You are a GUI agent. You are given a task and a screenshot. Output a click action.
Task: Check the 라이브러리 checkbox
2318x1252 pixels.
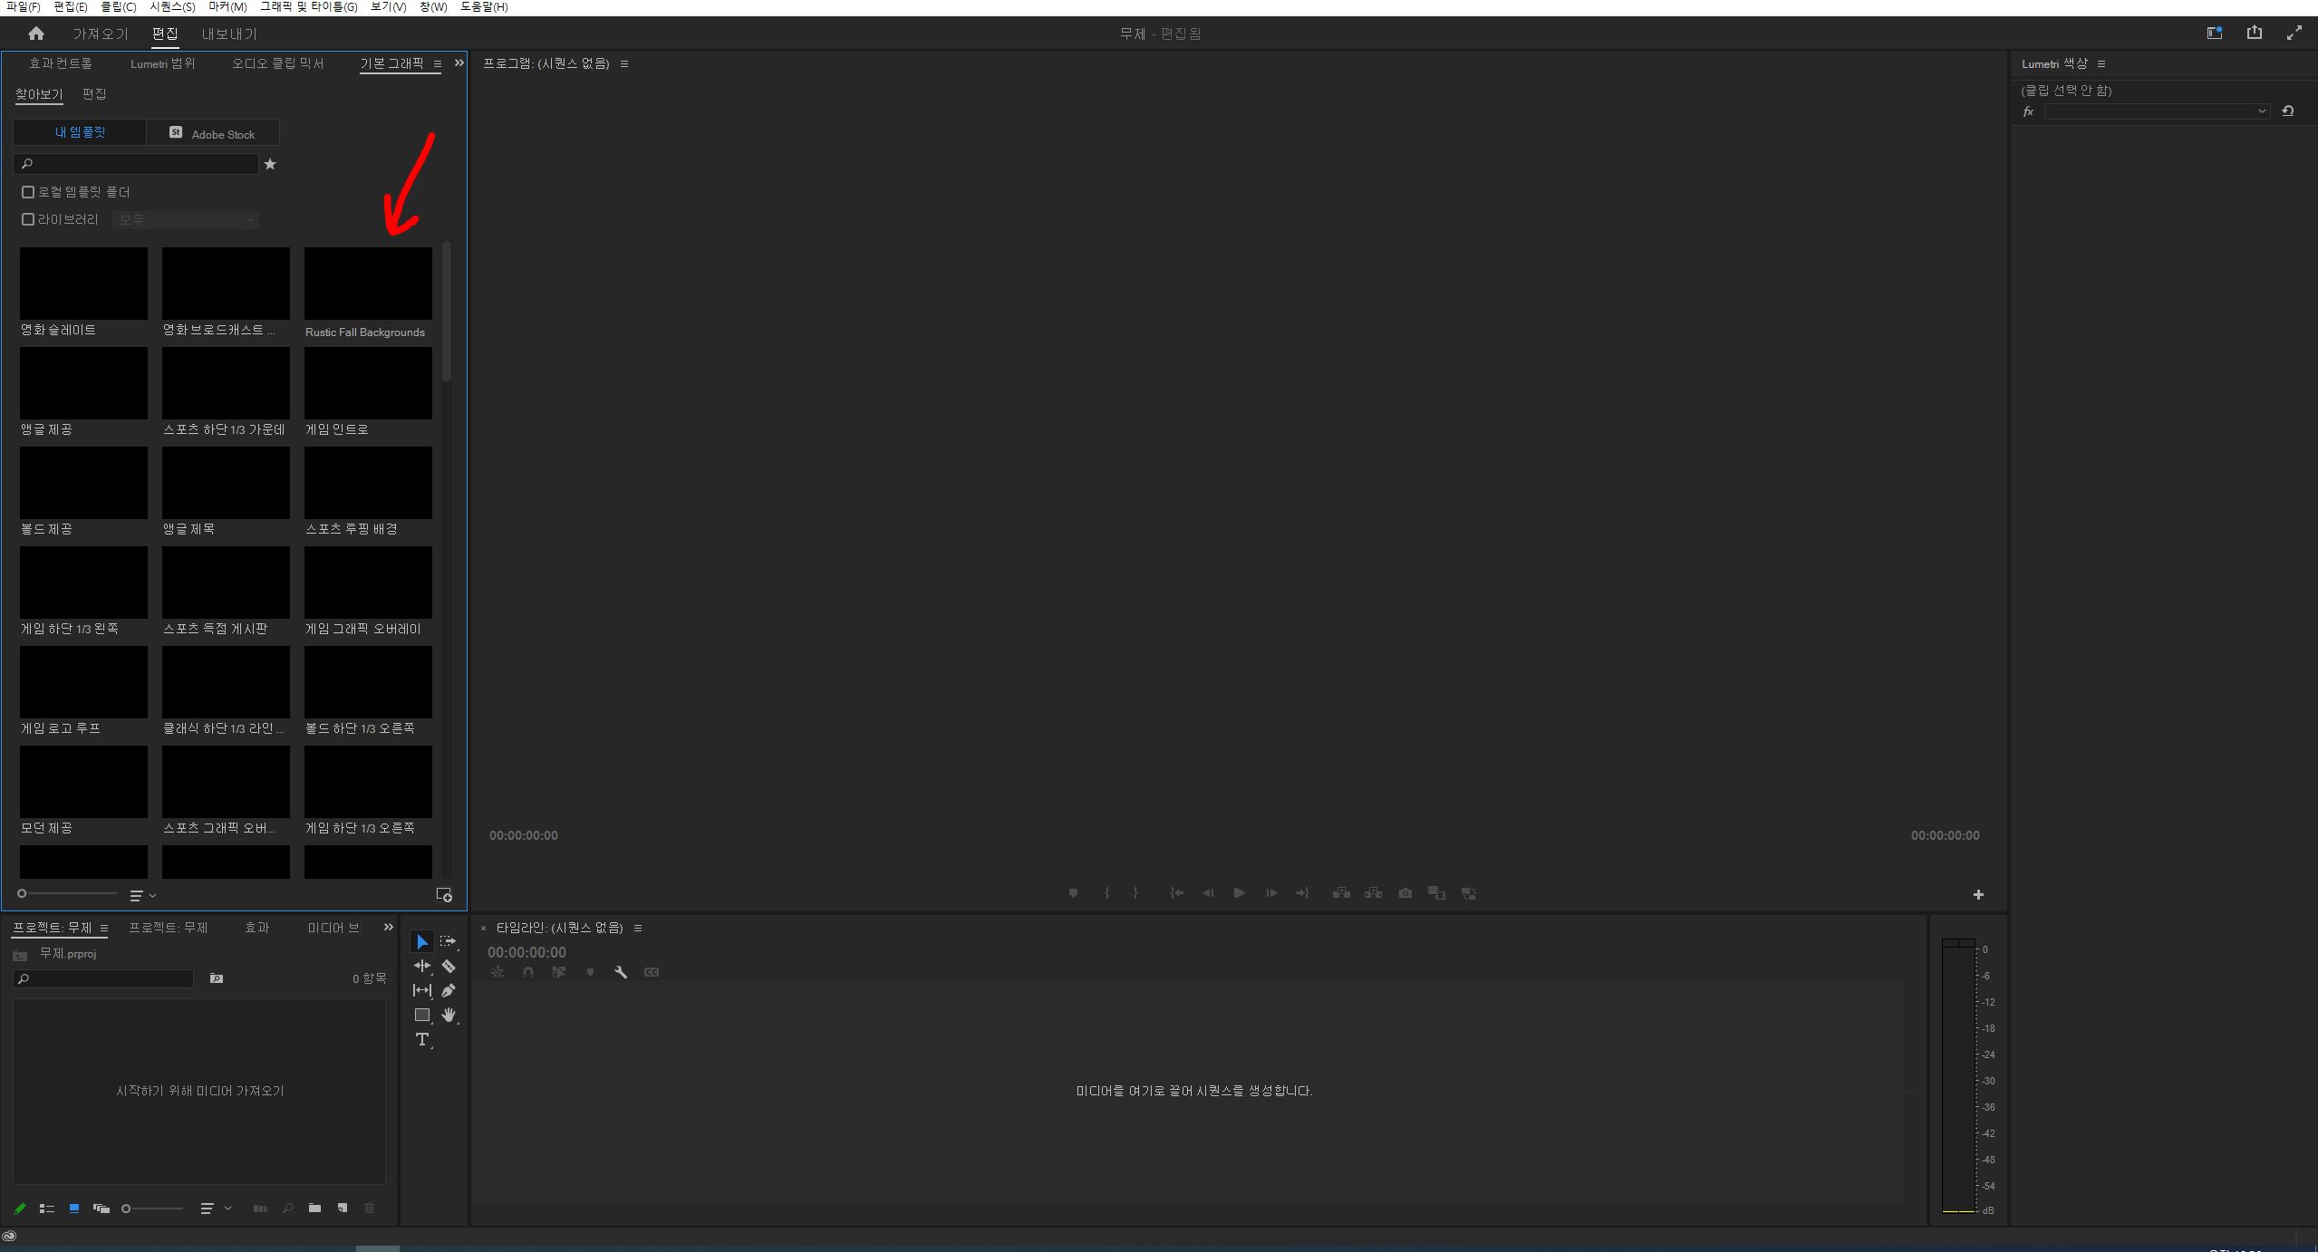coord(27,218)
